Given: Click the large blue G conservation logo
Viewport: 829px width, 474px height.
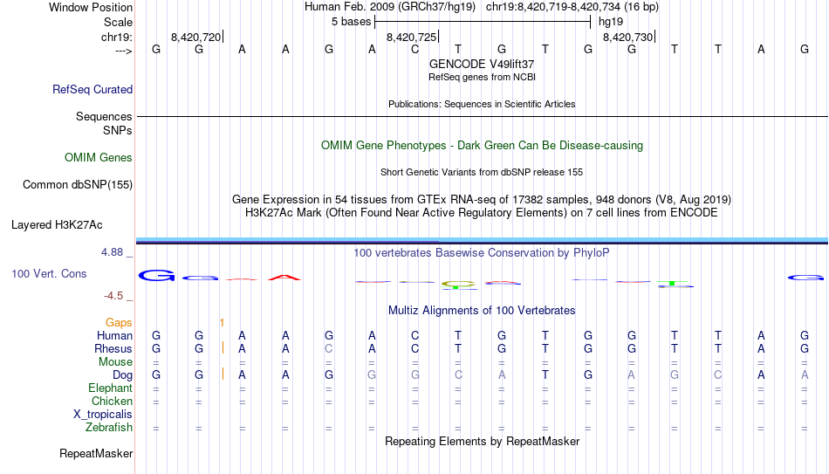Looking at the screenshot, I should pyautogui.click(x=156, y=275).
